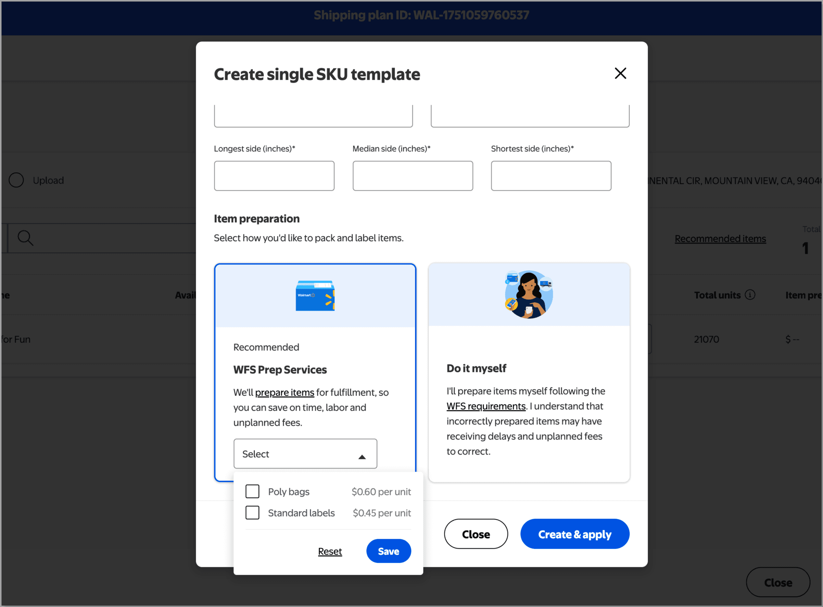Open the WFS requirements link
Image resolution: width=823 pixels, height=607 pixels.
tap(485, 406)
